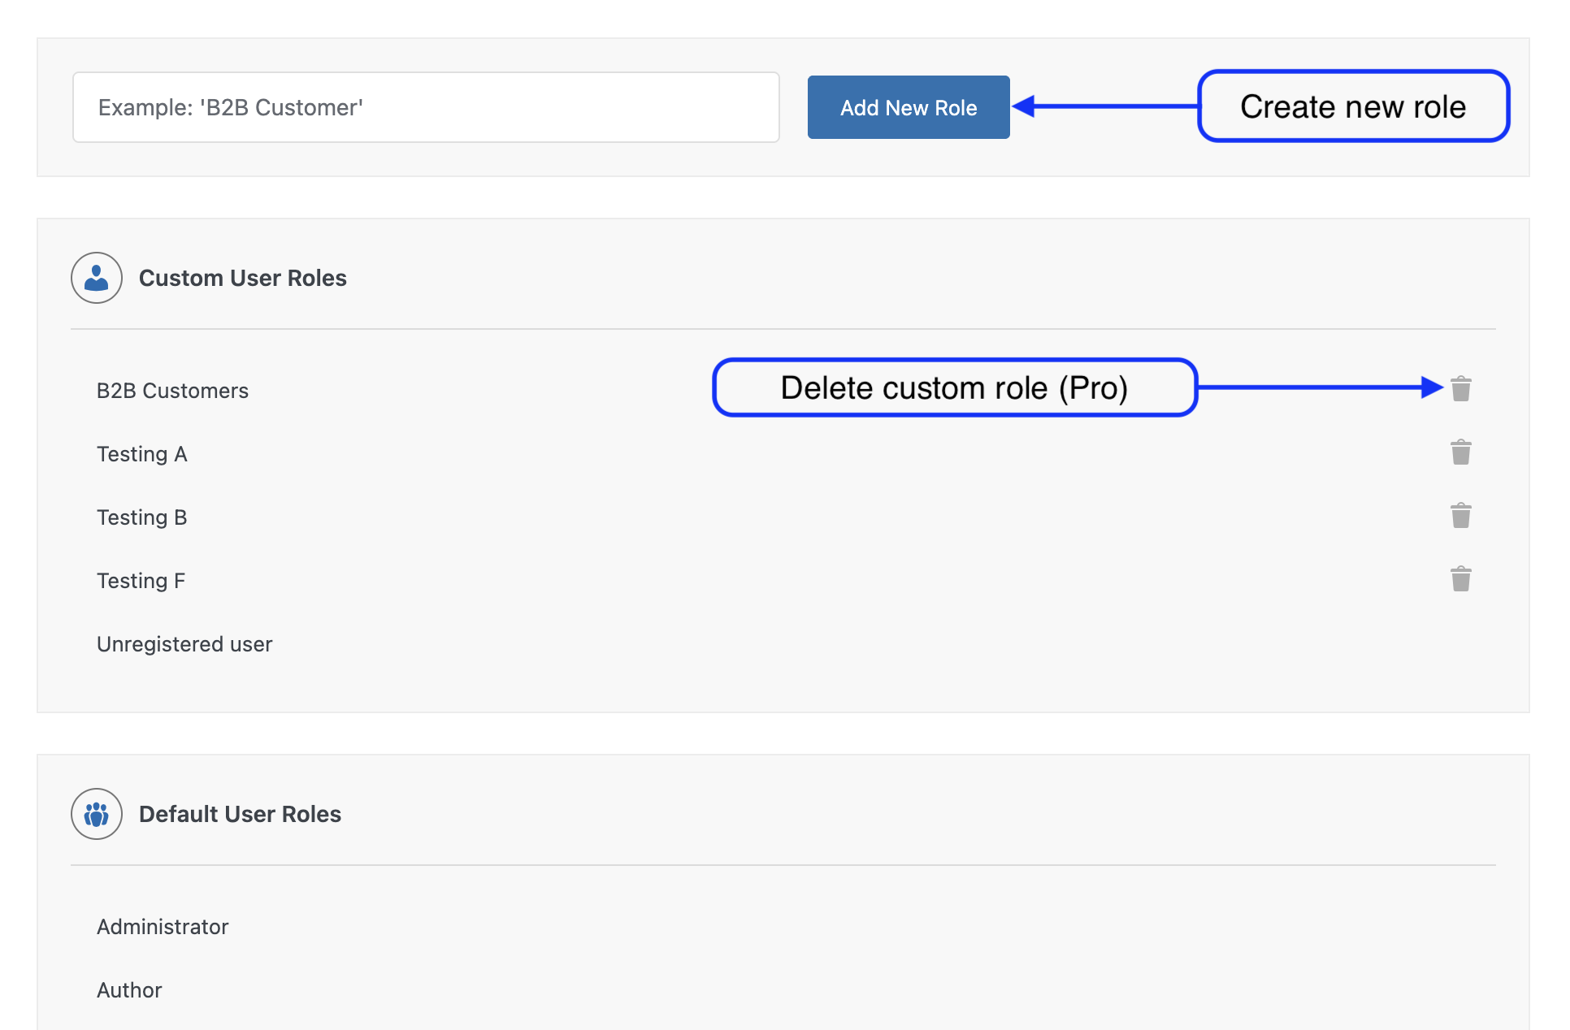Click the delete icon beside Testing F
1570x1030 pixels.
point(1461,578)
